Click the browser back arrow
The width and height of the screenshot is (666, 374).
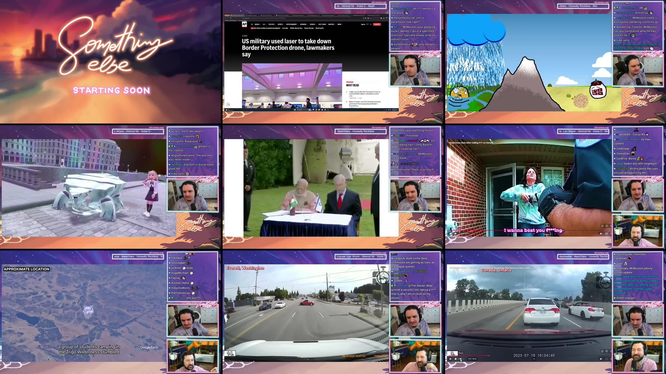[x=227, y=18]
